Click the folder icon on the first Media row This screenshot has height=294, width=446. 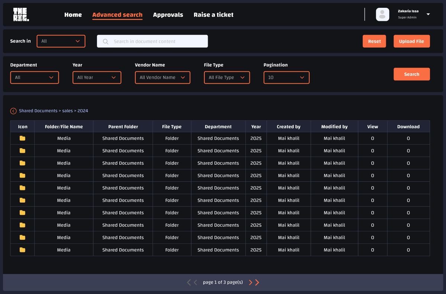click(22, 138)
